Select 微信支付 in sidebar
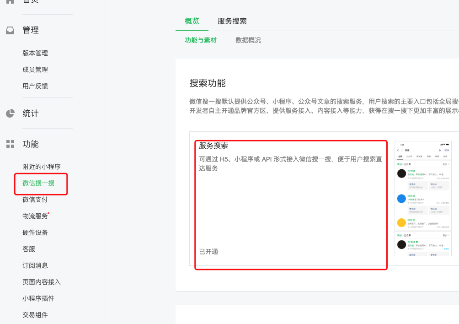This screenshot has width=459, height=324. pyautogui.click(x=35, y=200)
